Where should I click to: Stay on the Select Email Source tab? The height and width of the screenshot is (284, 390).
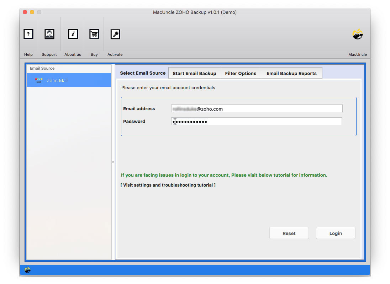142,73
